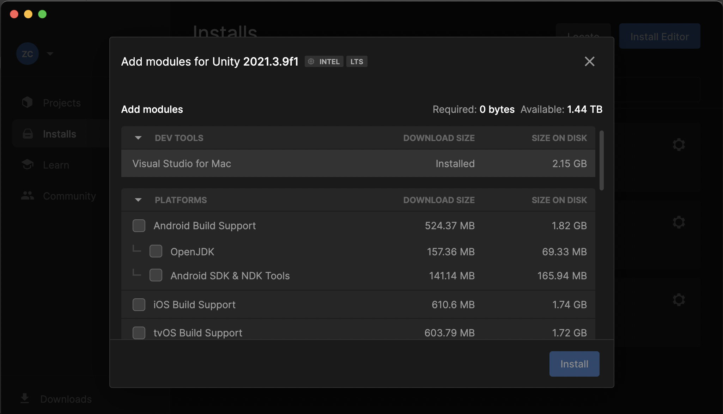Click the Projects cube icon in sidebar
Image resolution: width=723 pixels, height=414 pixels.
[28, 103]
